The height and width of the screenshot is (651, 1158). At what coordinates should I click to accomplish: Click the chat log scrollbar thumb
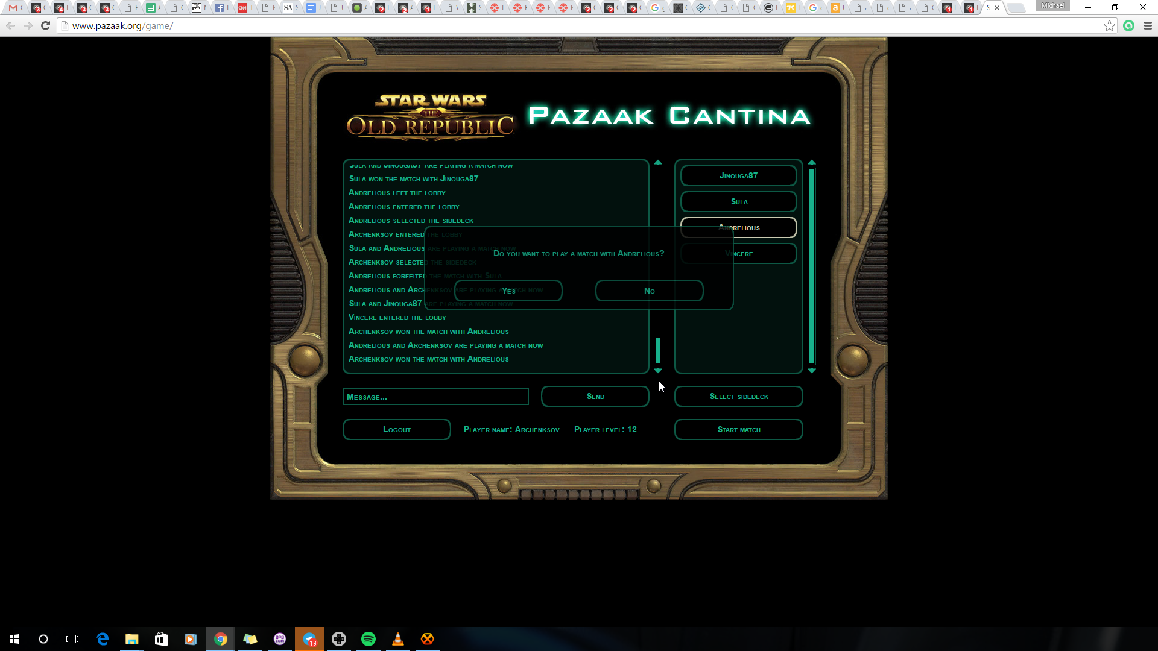tap(658, 350)
